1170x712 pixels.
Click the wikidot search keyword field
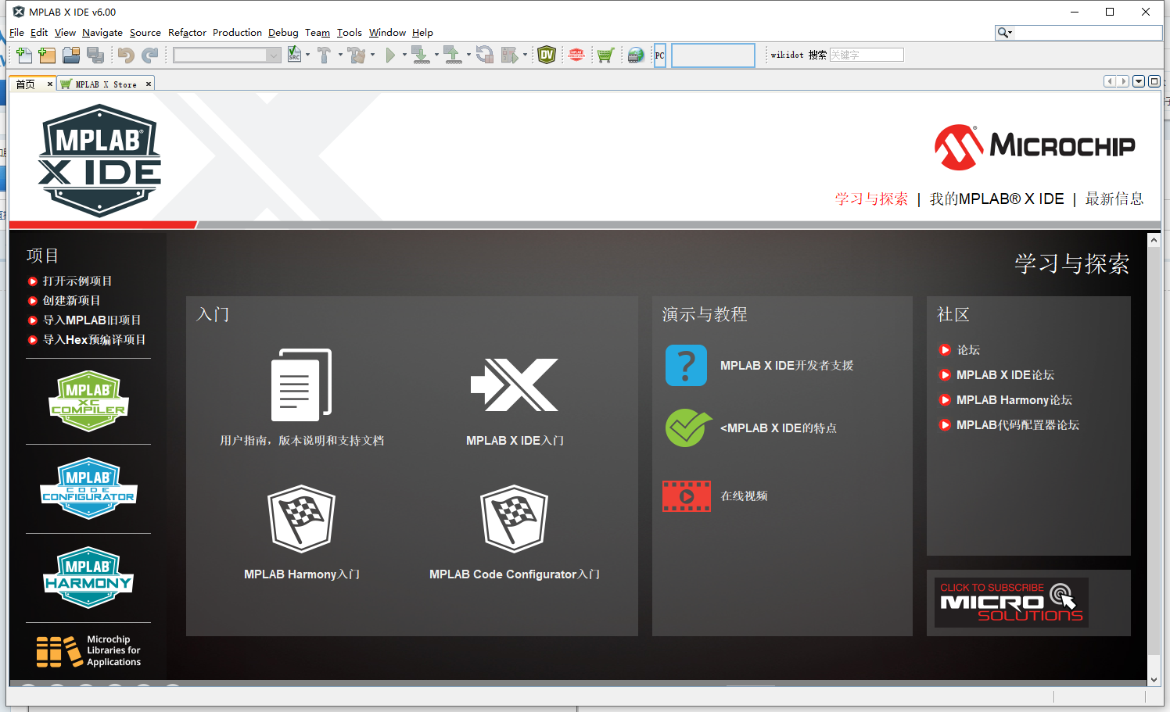click(867, 55)
